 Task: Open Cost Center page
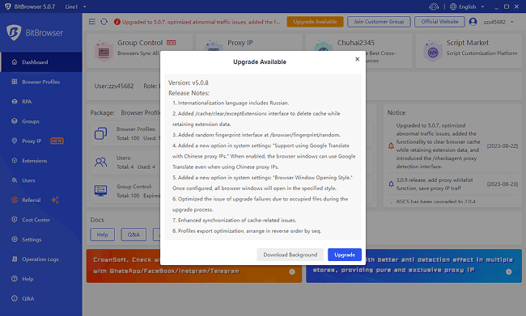pyautogui.click(x=41, y=220)
